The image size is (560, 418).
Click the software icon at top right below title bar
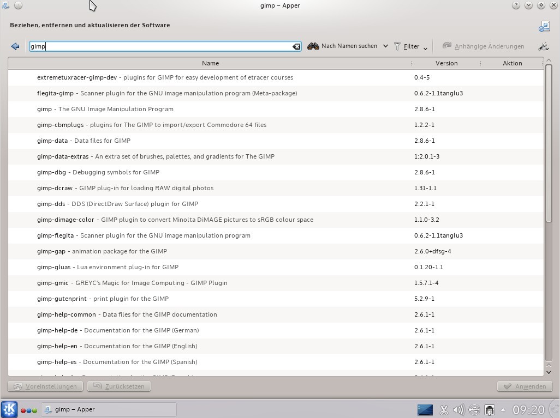click(544, 26)
